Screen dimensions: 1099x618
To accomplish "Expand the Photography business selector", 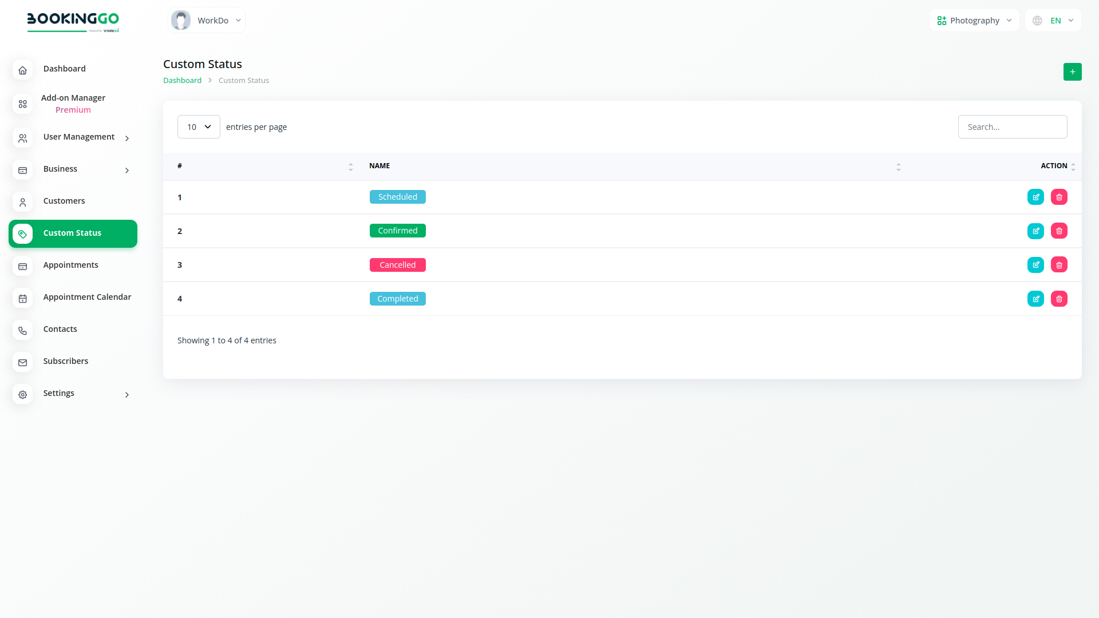I will (x=974, y=21).
